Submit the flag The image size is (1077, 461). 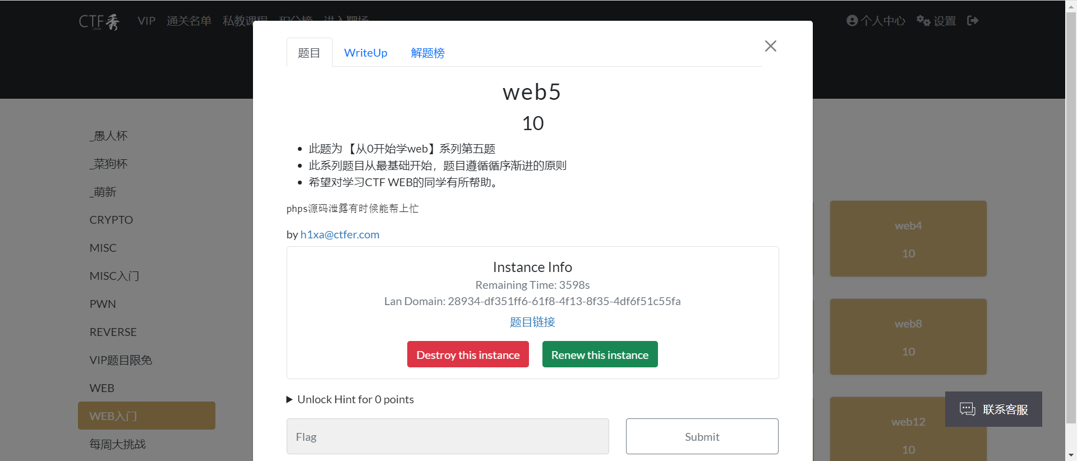(x=702, y=436)
